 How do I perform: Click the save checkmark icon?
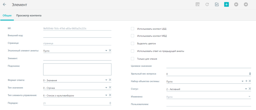217,5
